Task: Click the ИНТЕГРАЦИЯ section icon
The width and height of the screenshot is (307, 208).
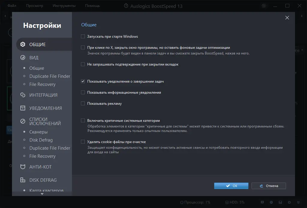Action: tap(22, 95)
